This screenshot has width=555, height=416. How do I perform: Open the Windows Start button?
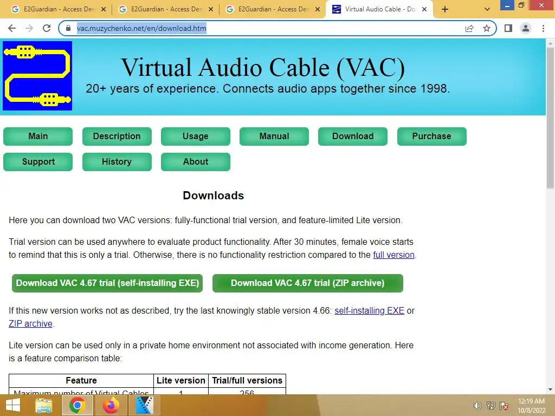coord(13,405)
